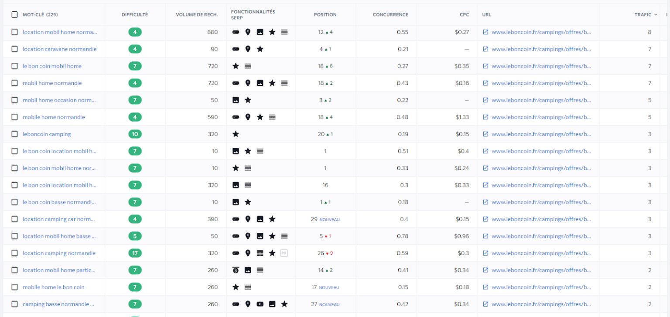Click star icon in mobile home le bon coin row

click(x=236, y=287)
